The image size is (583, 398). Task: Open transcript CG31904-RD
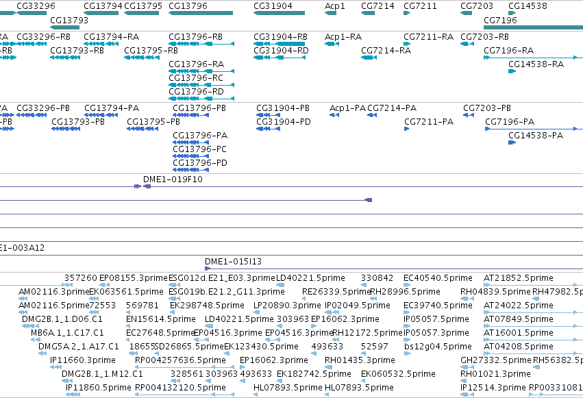pos(281,51)
